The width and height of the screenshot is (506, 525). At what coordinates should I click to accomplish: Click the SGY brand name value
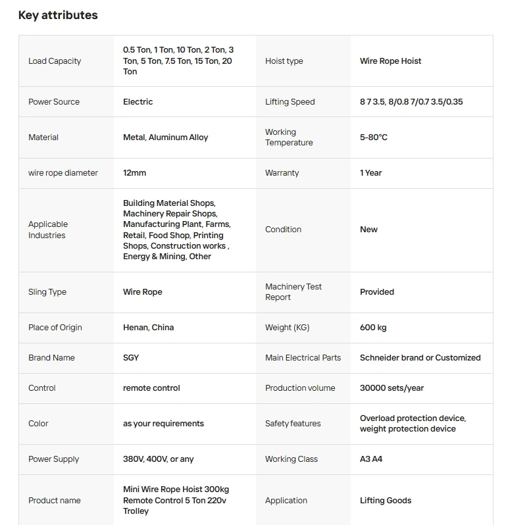[131, 358]
